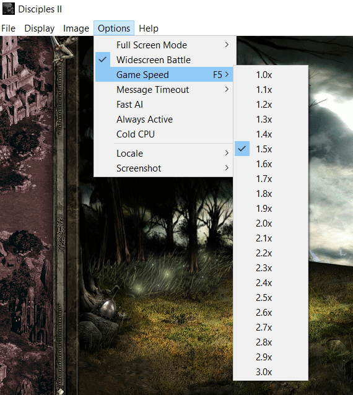This screenshot has height=395, width=353.
Task: Set game speed to 2.6x
Action: [x=271, y=313]
